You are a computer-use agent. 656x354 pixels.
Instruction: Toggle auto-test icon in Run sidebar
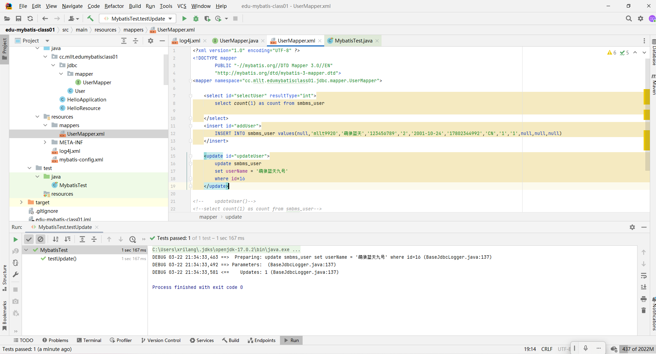coord(15,263)
